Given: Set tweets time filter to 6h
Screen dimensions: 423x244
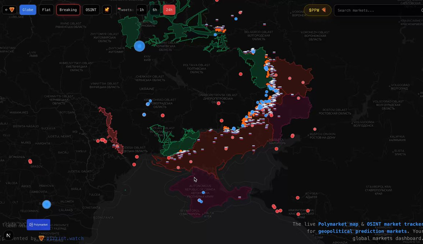Looking at the screenshot, I should 155,10.
